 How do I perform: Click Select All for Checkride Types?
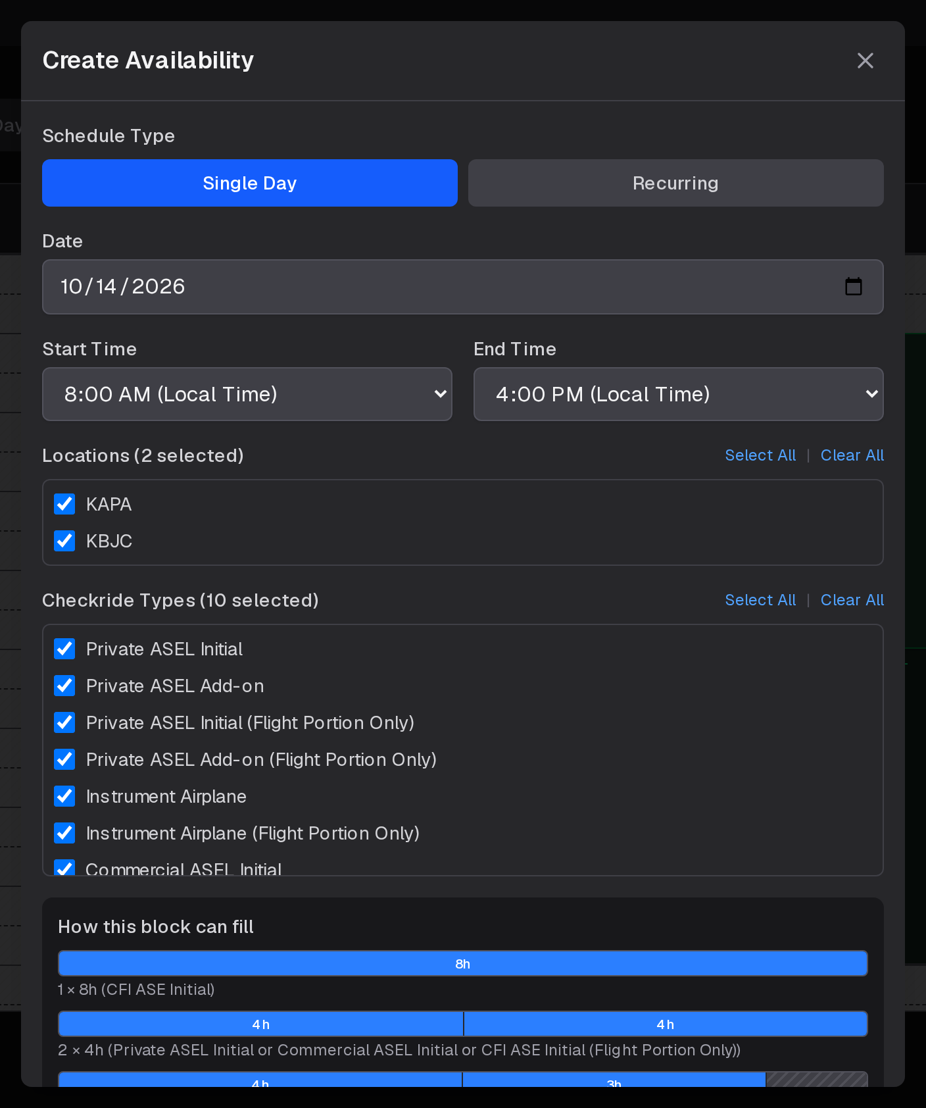pos(760,600)
